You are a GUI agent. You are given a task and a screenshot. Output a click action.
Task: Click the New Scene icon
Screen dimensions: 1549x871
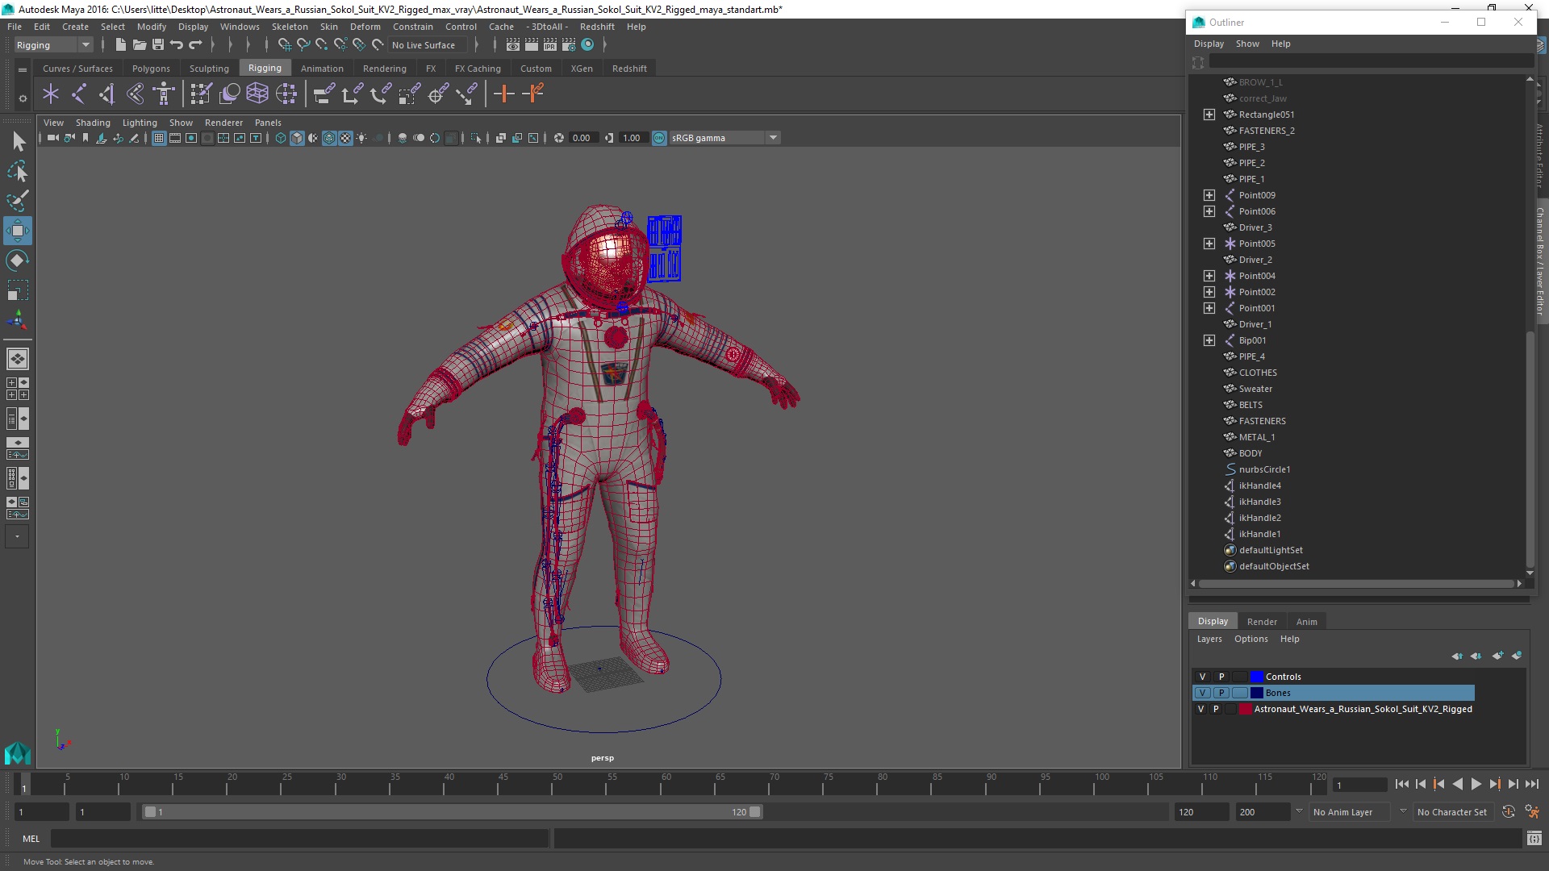pyautogui.click(x=120, y=45)
